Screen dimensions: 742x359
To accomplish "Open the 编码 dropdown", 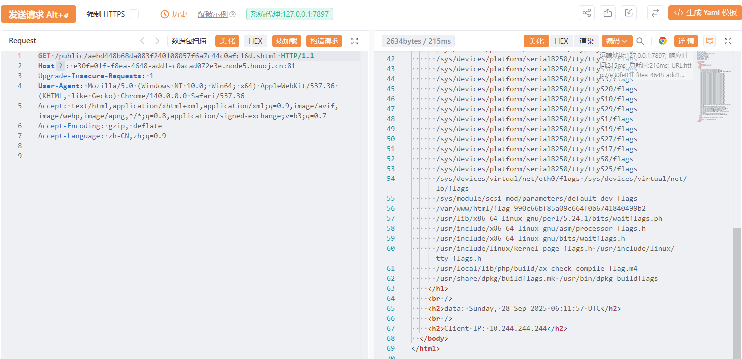I will tap(617, 41).
